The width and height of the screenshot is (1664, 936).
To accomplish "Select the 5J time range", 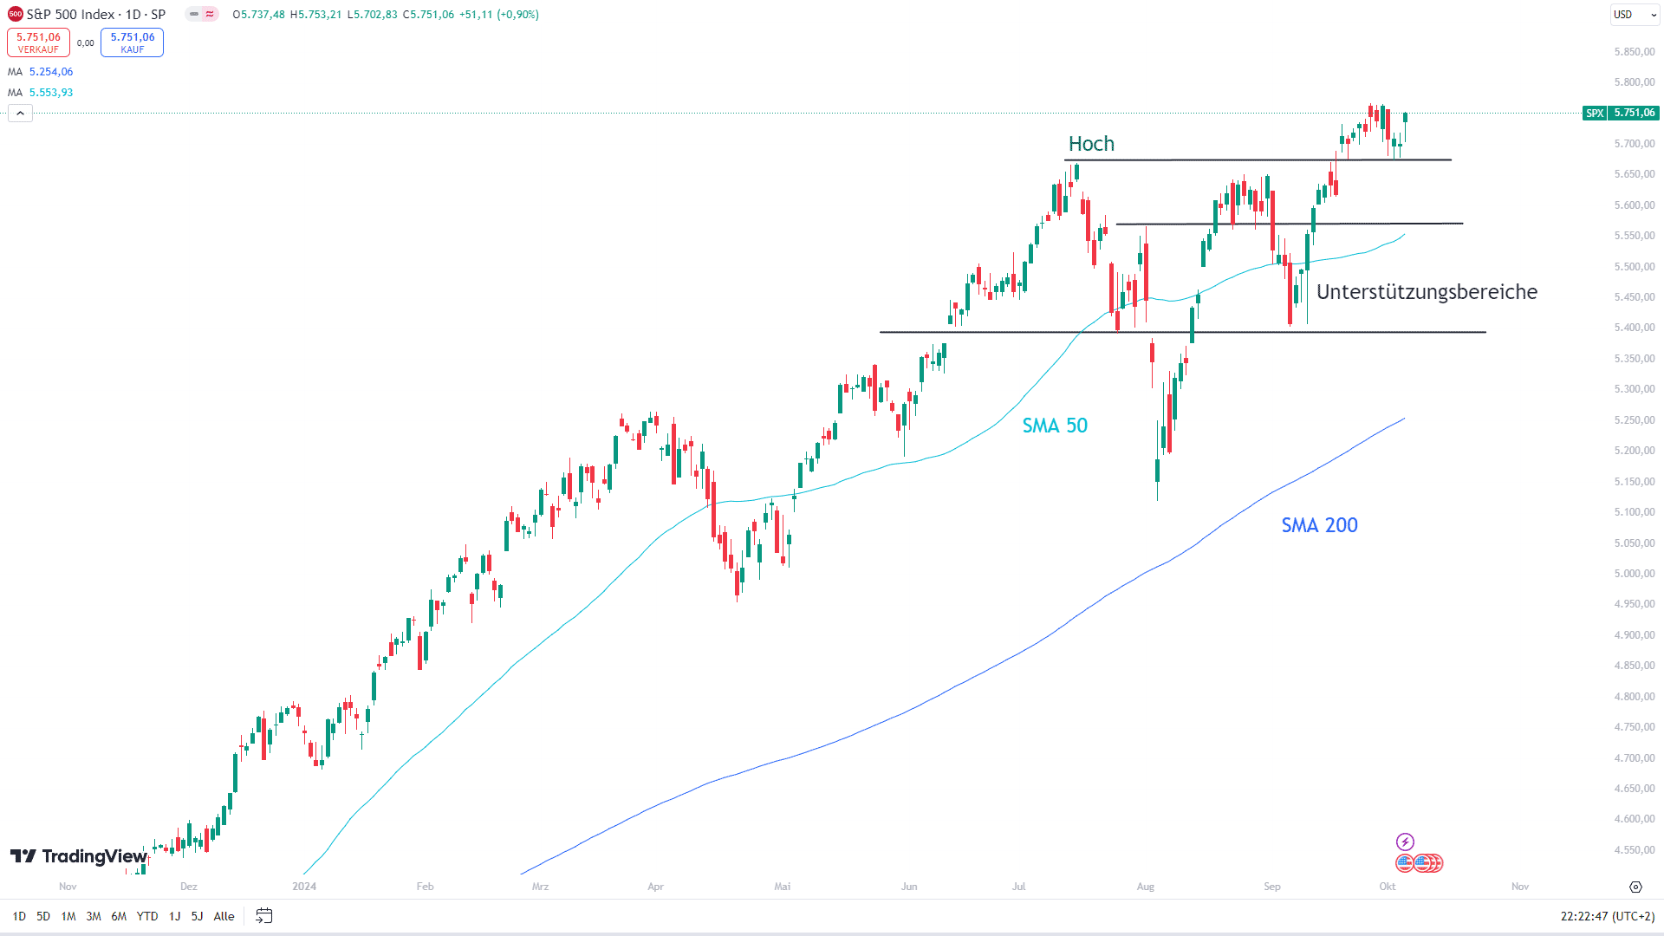I will coord(197,916).
